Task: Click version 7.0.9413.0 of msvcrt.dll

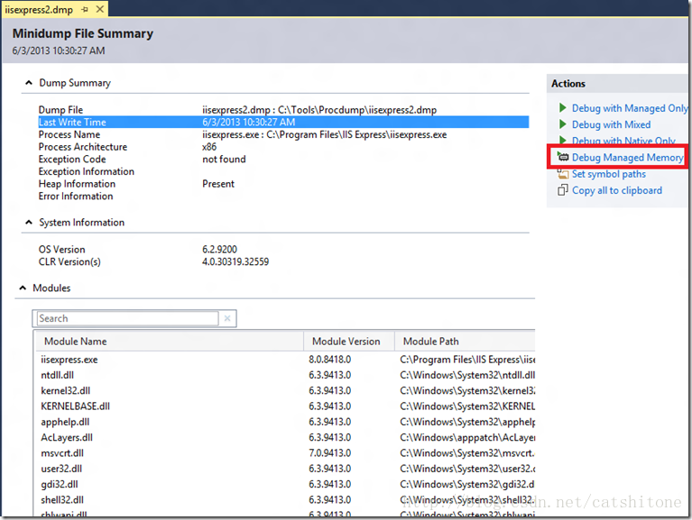Action: coord(329,453)
